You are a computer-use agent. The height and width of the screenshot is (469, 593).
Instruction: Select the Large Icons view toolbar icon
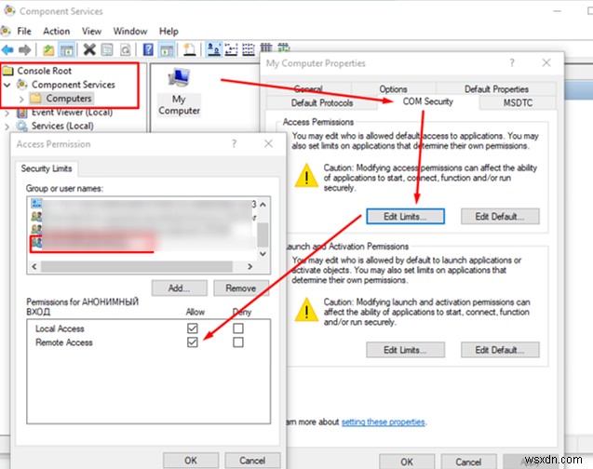[x=214, y=49]
